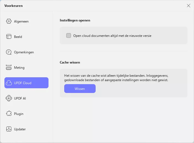194x143 pixels.
Task: Click the UPDF AI sparkle icon
Action: (9, 98)
